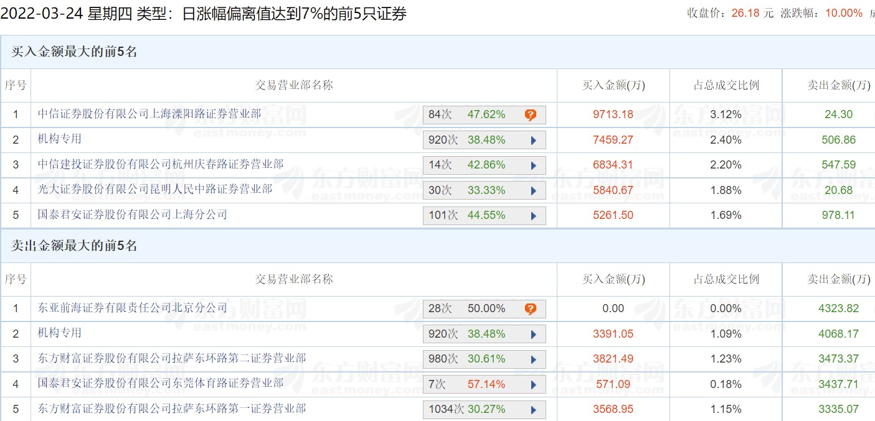Click 买入金额最大的前5名 section header
The image size is (875, 421).
[74, 52]
